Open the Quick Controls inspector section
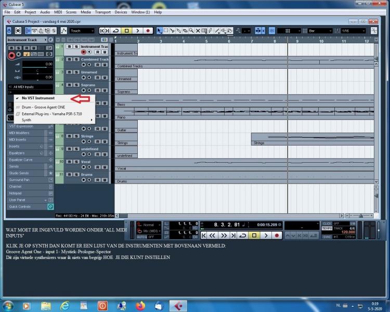The width and height of the screenshot is (390, 312). click(30, 207)
